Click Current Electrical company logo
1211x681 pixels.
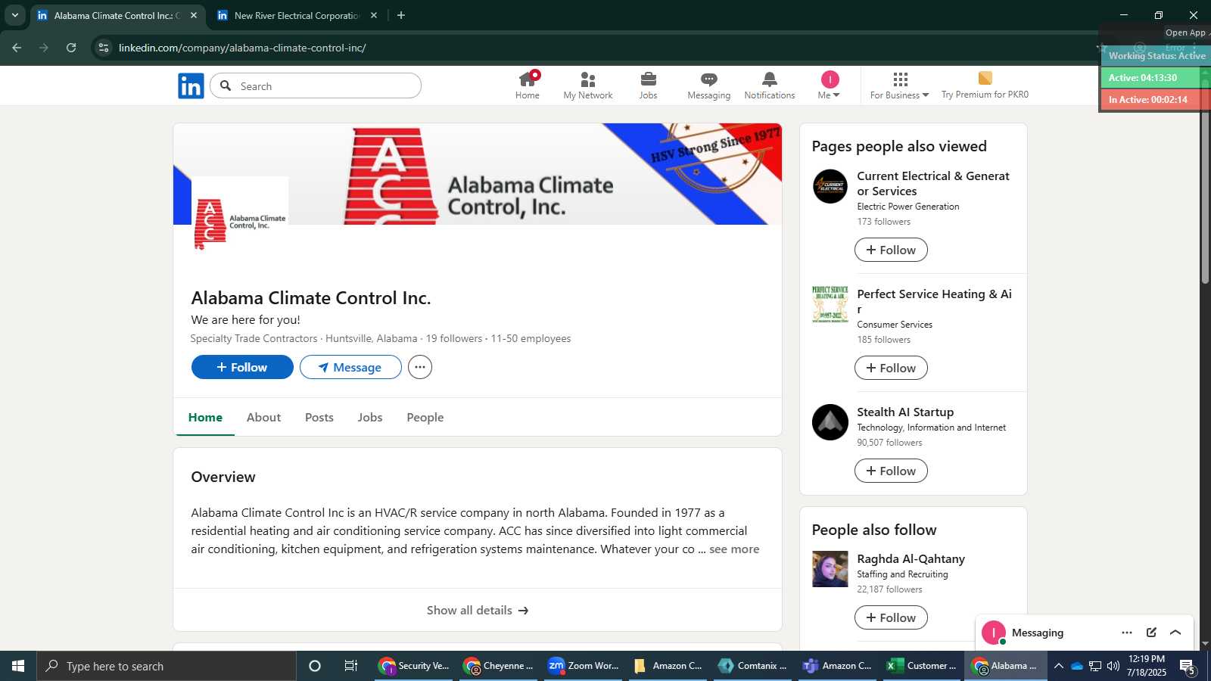tap(830, 186)
